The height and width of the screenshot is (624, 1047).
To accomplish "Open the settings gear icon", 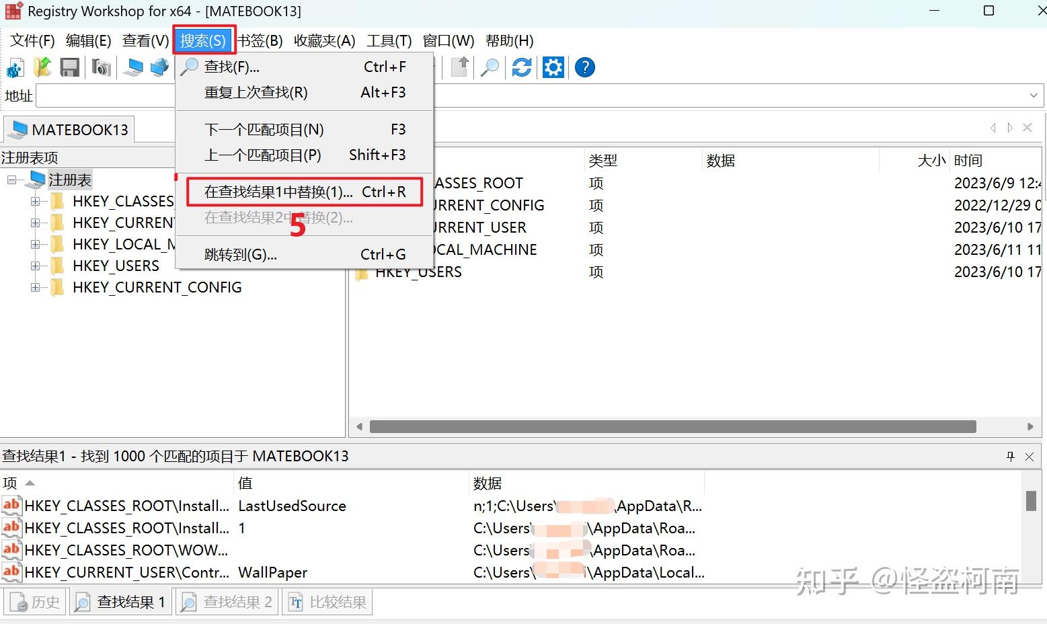I will pos(553,67).
